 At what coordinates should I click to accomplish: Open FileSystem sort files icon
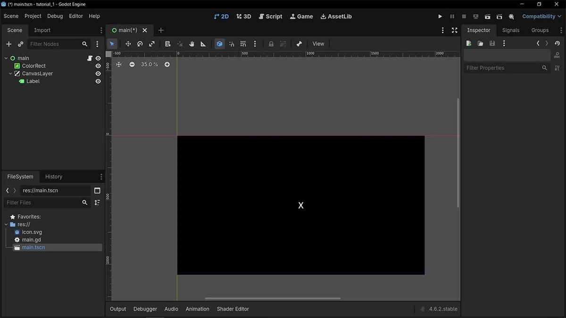[x=97, y=203]
